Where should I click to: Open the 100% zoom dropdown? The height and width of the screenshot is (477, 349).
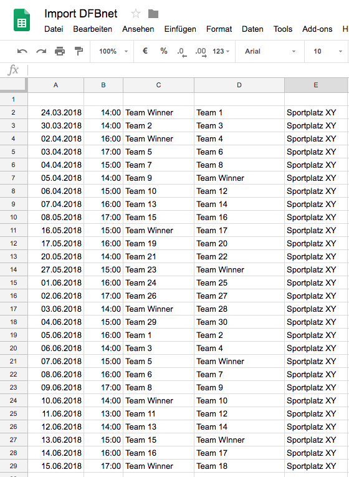(113, 51)
